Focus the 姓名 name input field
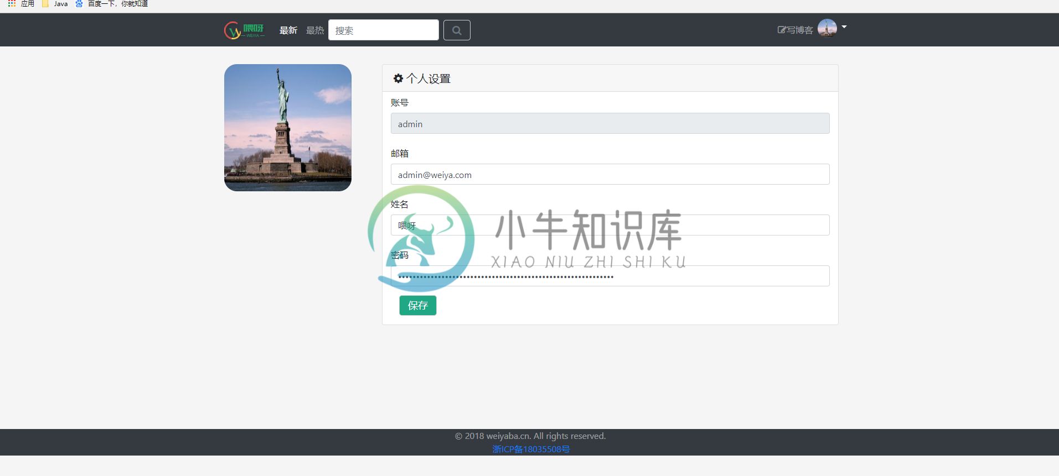 610,225
